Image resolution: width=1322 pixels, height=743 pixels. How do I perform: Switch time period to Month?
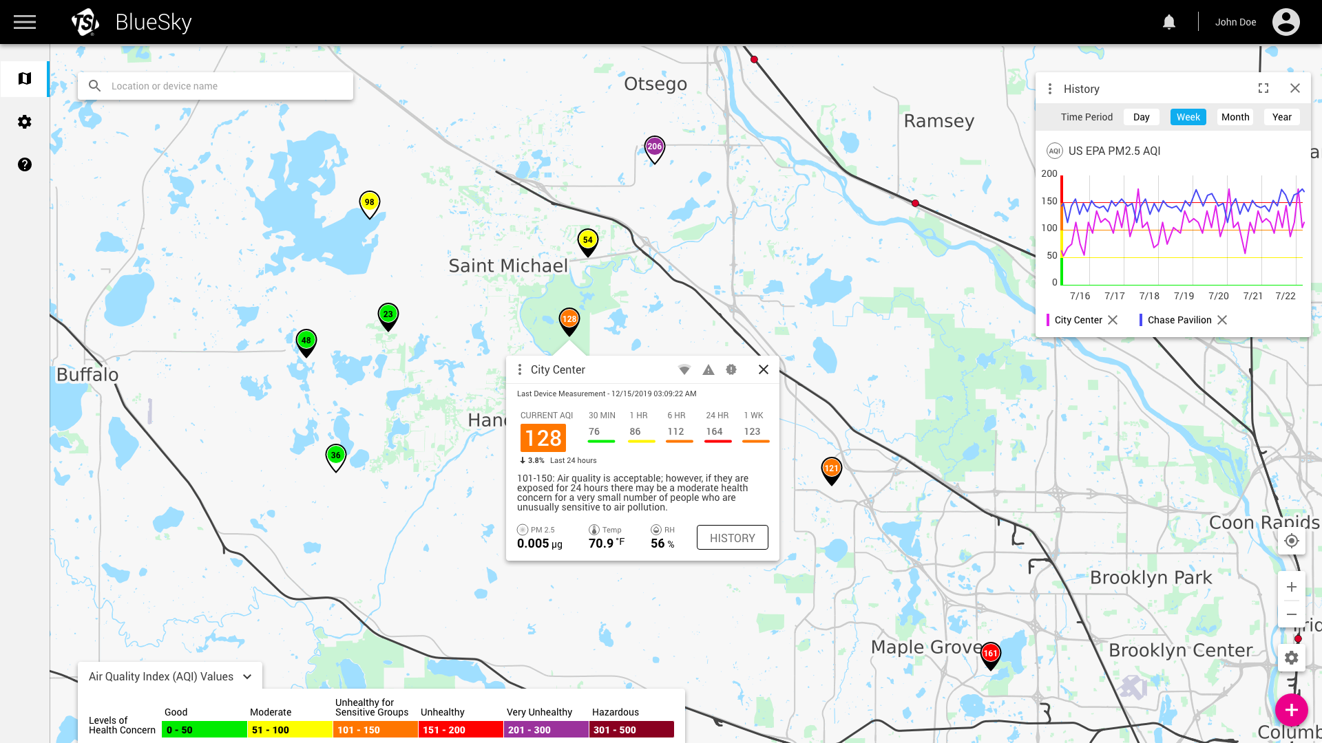1235,117
